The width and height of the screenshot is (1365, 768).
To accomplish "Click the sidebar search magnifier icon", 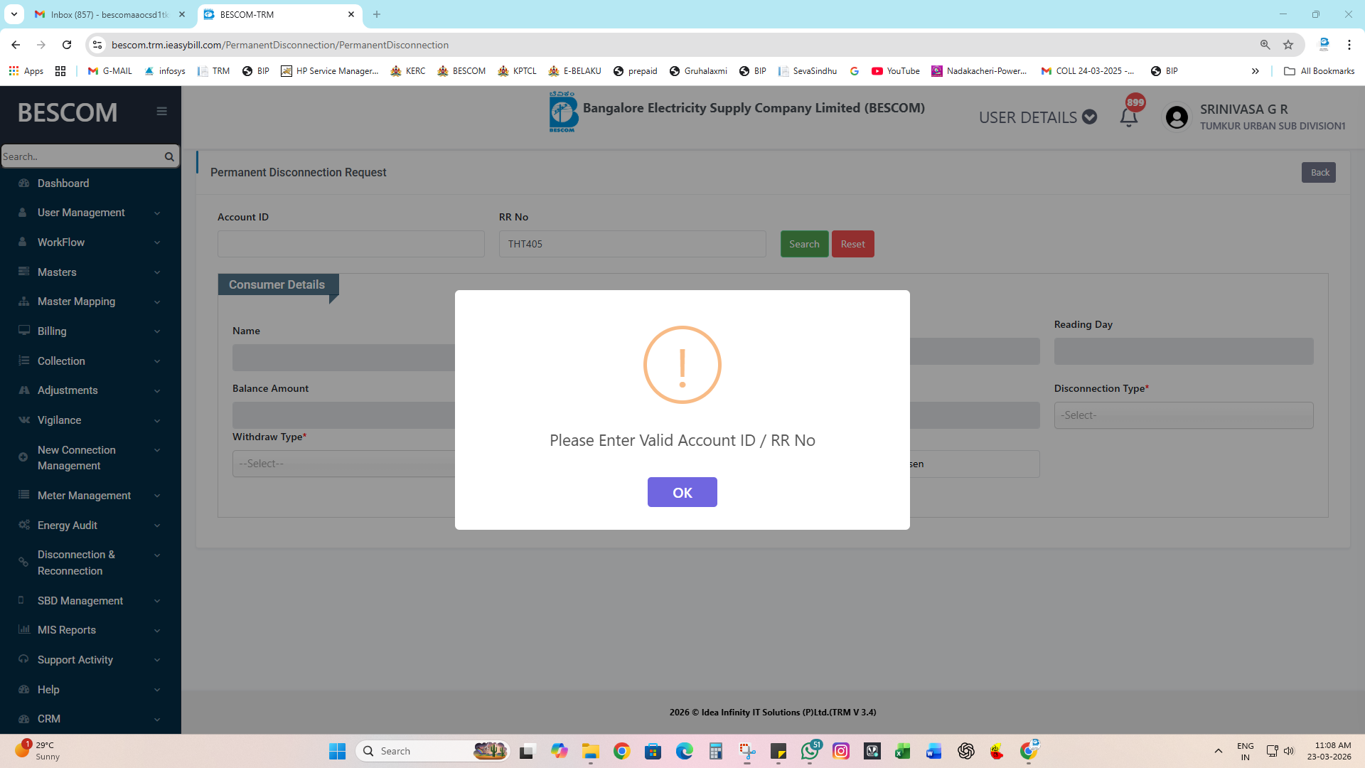I will [x=169, y=156].
